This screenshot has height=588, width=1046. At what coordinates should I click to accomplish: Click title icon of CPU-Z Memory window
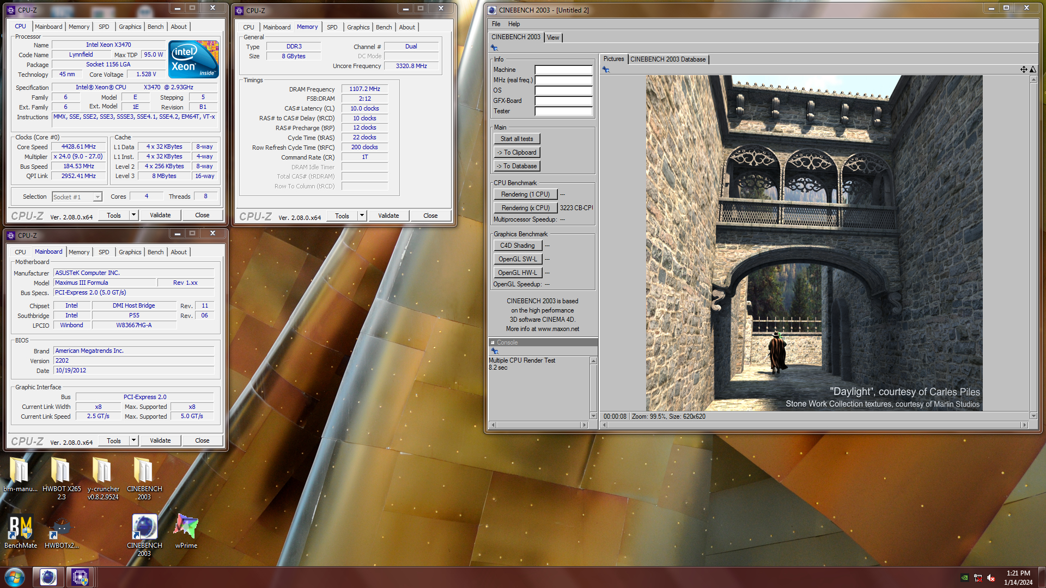pyautogui.click(x=239, y=10)
